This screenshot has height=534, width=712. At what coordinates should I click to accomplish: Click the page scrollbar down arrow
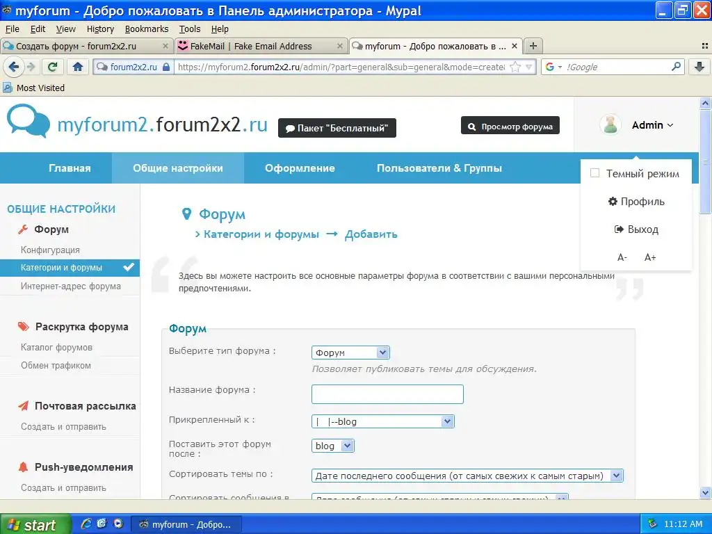(705, 493)
